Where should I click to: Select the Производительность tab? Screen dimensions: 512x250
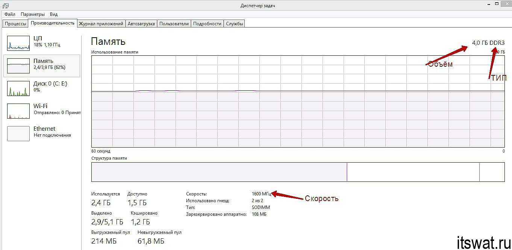(53, 23)
